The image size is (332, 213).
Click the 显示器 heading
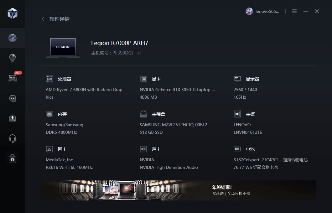click(x=252, y=79)
